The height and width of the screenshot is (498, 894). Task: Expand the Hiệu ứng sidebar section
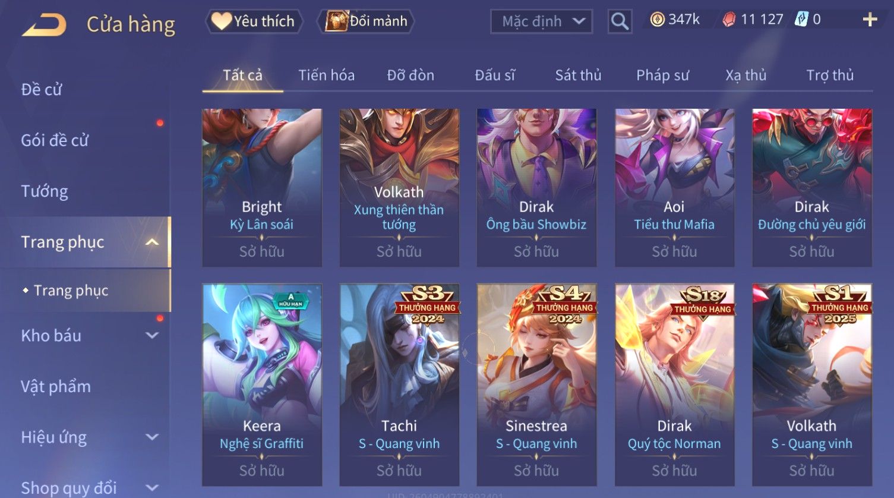[152, 437]
